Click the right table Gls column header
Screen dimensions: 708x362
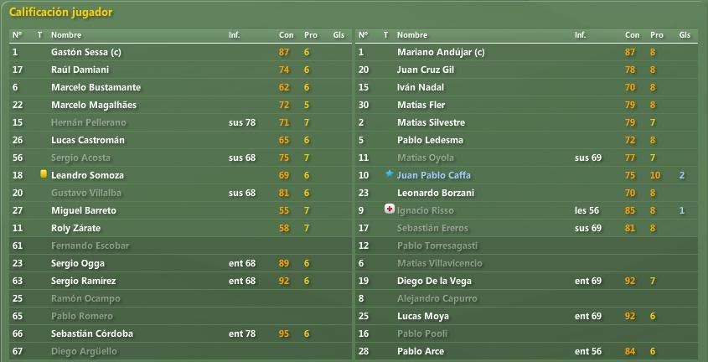685,34
